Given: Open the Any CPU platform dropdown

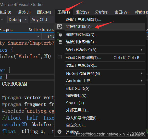Looking at the screenshot, I should point(42,20).
